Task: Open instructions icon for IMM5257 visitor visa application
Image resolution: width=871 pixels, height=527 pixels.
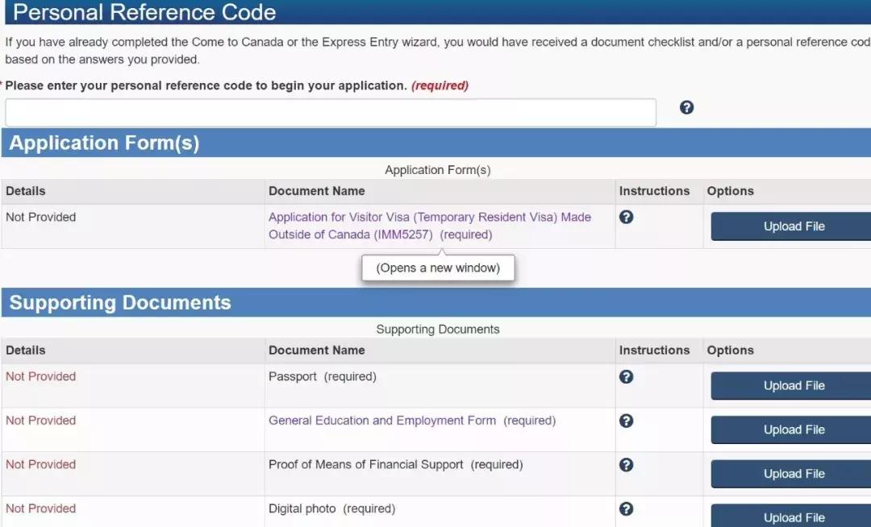Action: click(626, 217)
